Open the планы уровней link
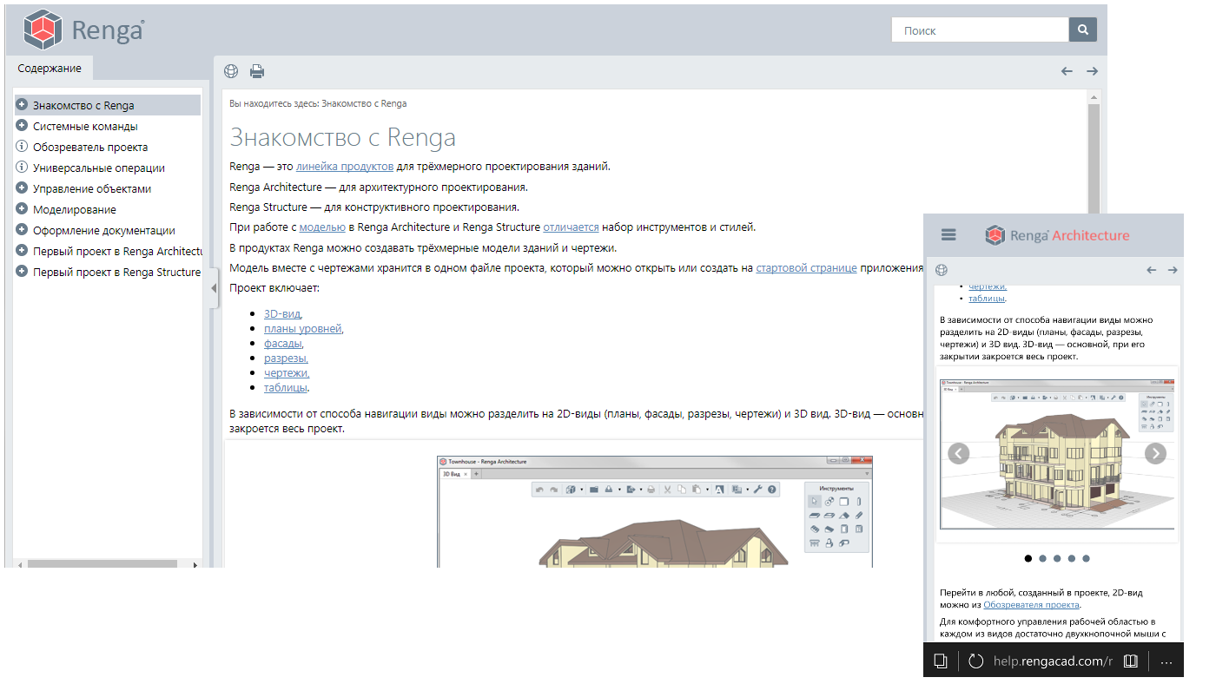The image size is (1216, 684). [304, 328]
